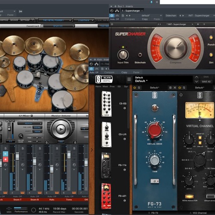Click the play button in Master Volume dial
Viewport: 215px width, 215px height.
(61, 129)
